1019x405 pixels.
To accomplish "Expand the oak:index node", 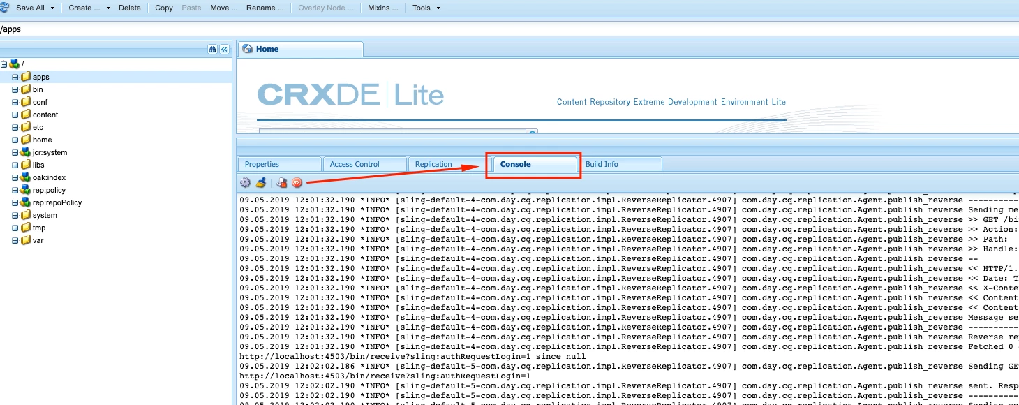I will 15,177.
